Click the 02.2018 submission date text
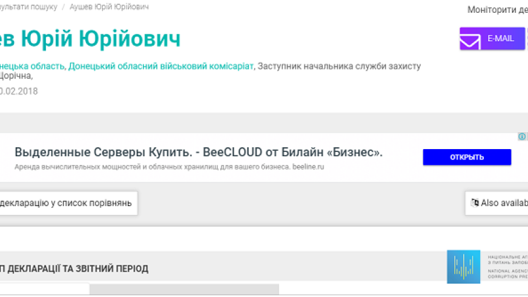This screenshot has width=528, height=297. tap(19, 92)
